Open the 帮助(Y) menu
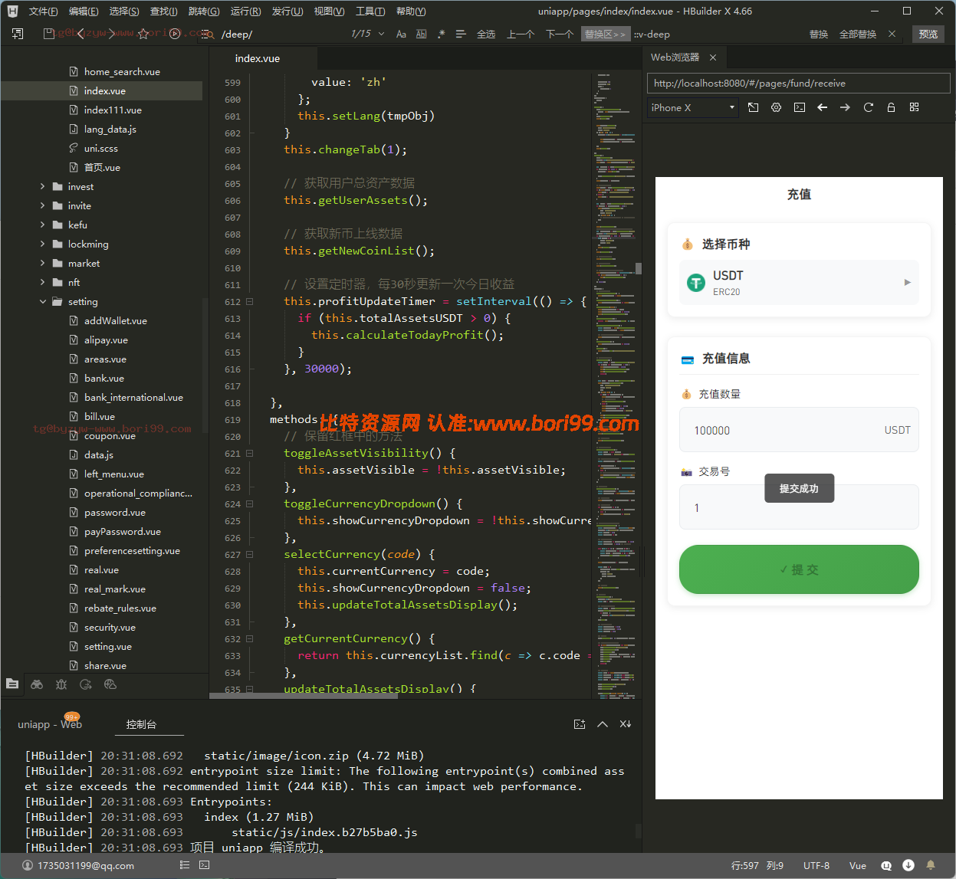 [x=411, y=11]
